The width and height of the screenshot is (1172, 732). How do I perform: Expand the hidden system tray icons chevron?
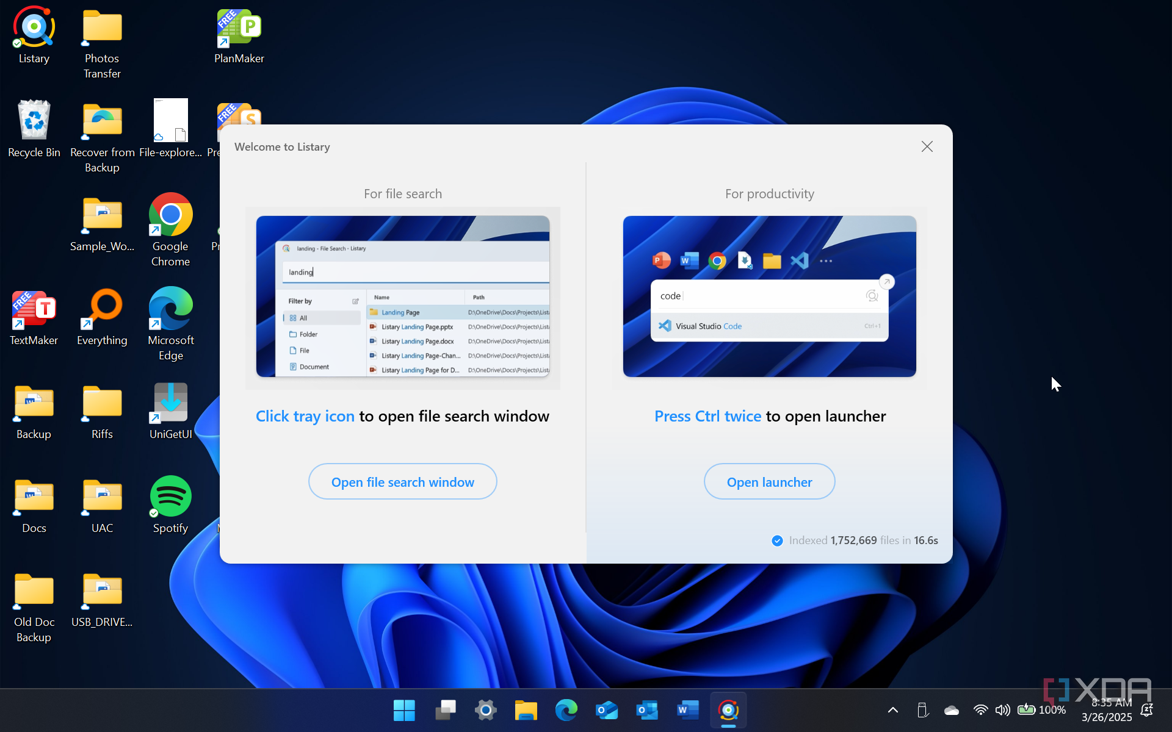click(x=892, y=710)
